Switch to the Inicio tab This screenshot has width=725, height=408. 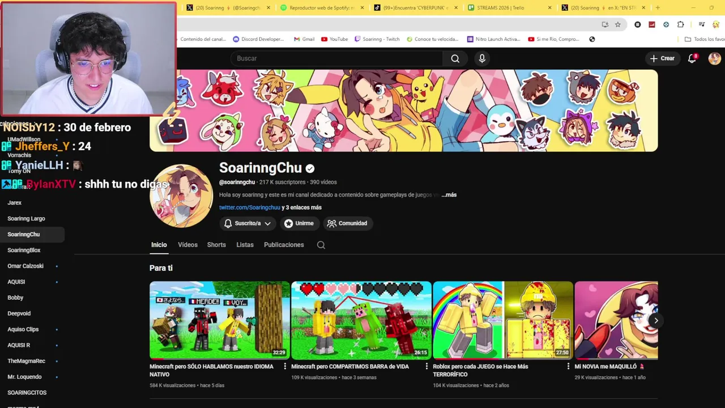(159, 245)
